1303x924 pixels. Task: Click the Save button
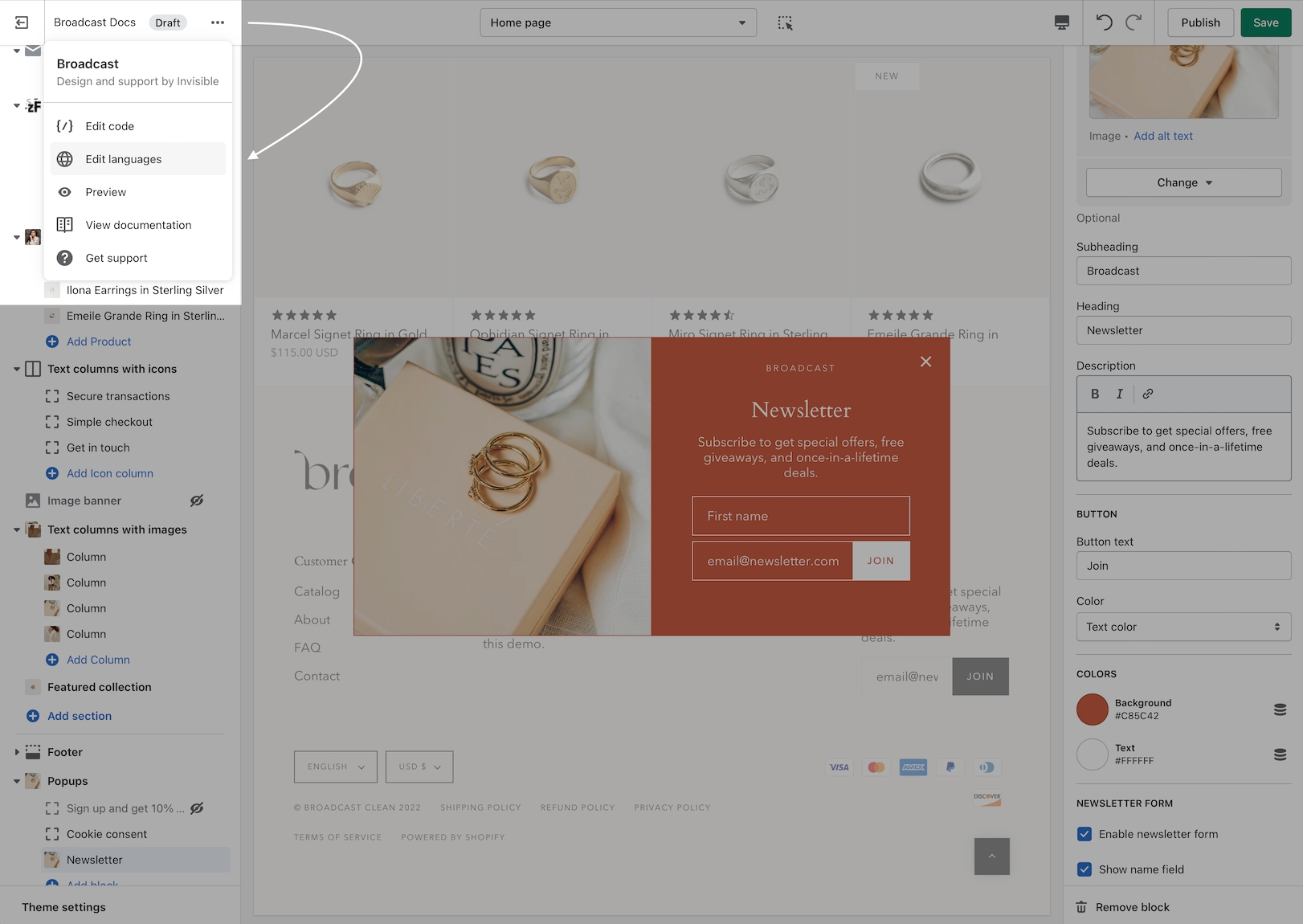[x=1265, y=22]
